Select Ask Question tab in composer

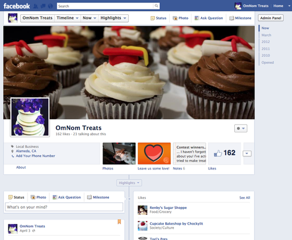tap(67, 197)
